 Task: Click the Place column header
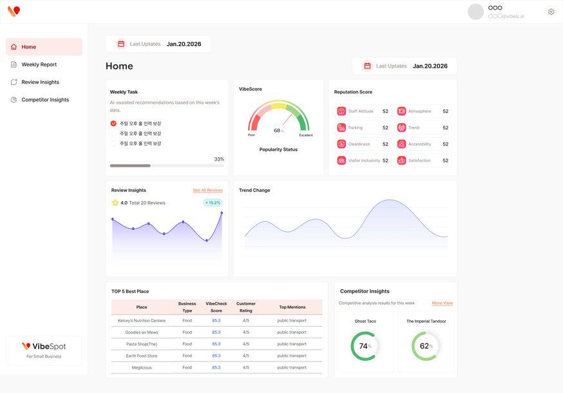142,307
